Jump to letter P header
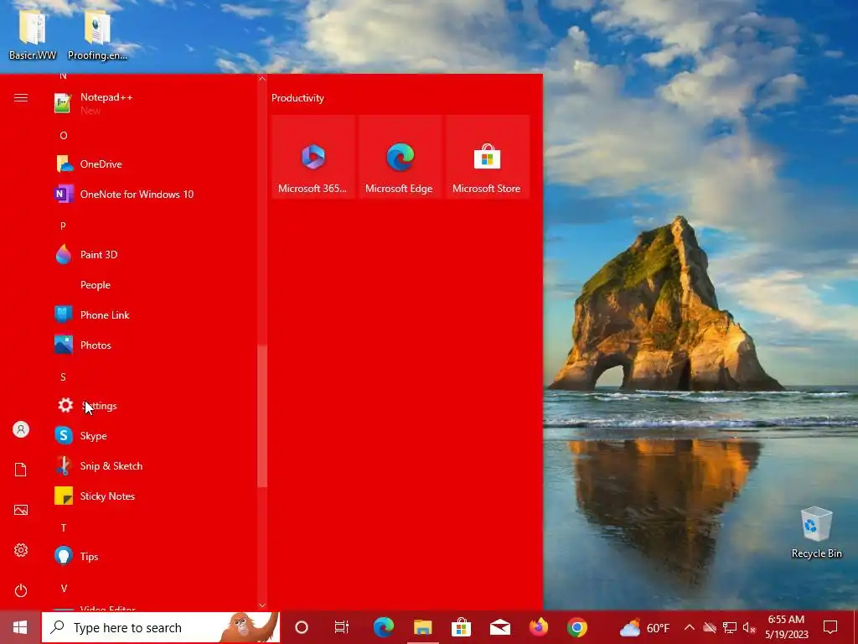This screenshot has width=858, height=644. (x=63, y=226)
